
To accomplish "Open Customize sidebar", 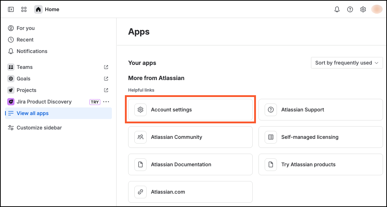I will [x=39, y=128].
